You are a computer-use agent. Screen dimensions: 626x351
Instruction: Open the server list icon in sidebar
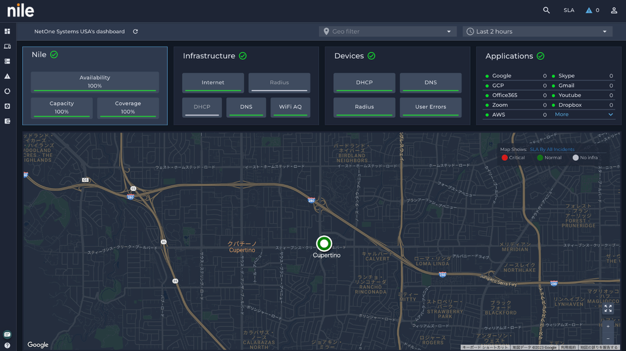(x=7, y=61)
